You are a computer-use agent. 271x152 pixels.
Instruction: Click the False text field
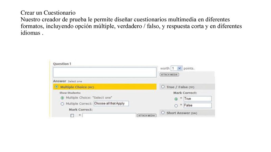(x=197, y=105)
